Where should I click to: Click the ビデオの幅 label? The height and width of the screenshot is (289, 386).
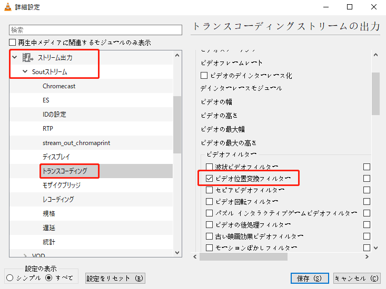point(216,101)
